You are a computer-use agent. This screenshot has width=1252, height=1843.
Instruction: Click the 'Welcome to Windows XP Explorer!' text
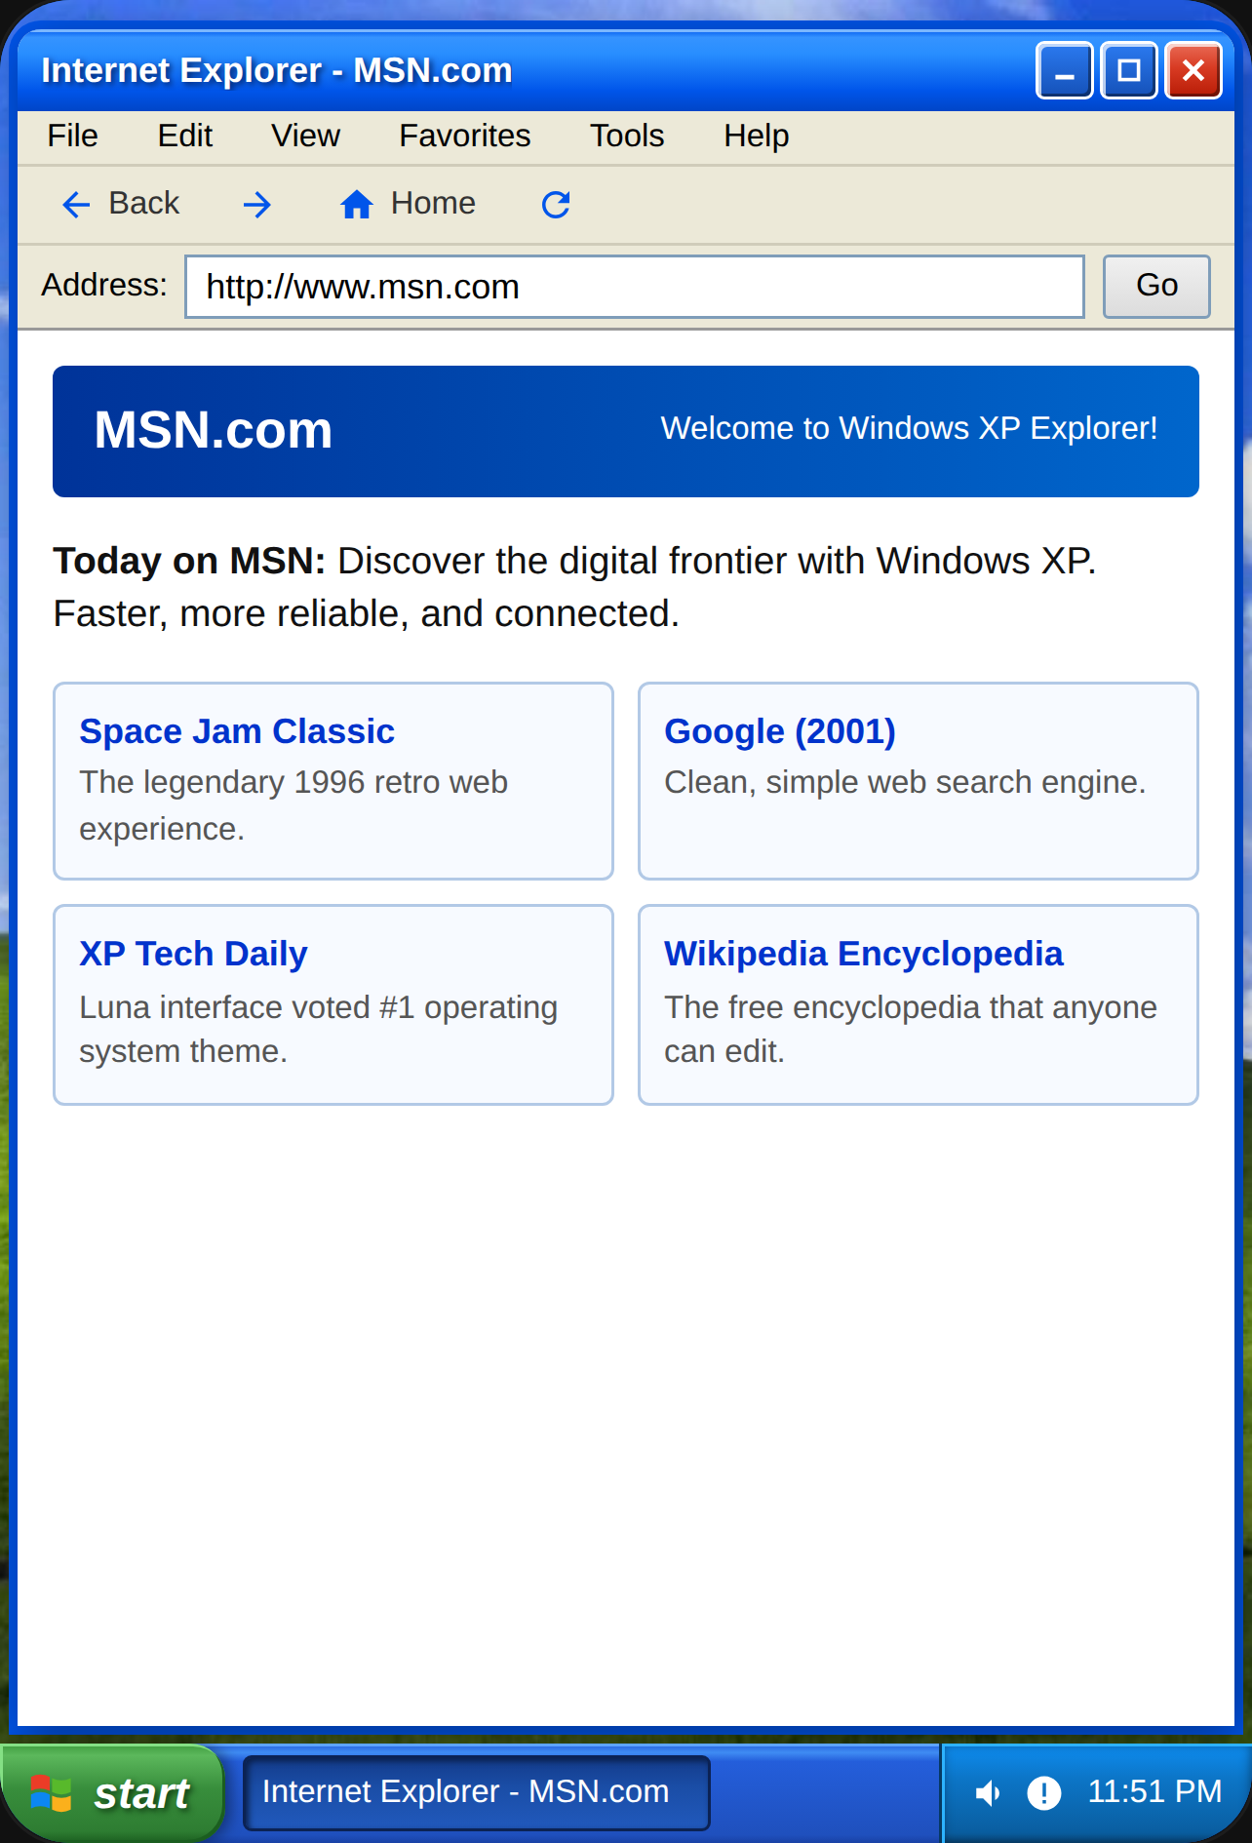(910, 428)
